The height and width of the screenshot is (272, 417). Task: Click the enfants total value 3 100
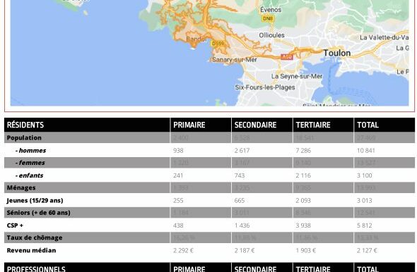click(365, 175)
